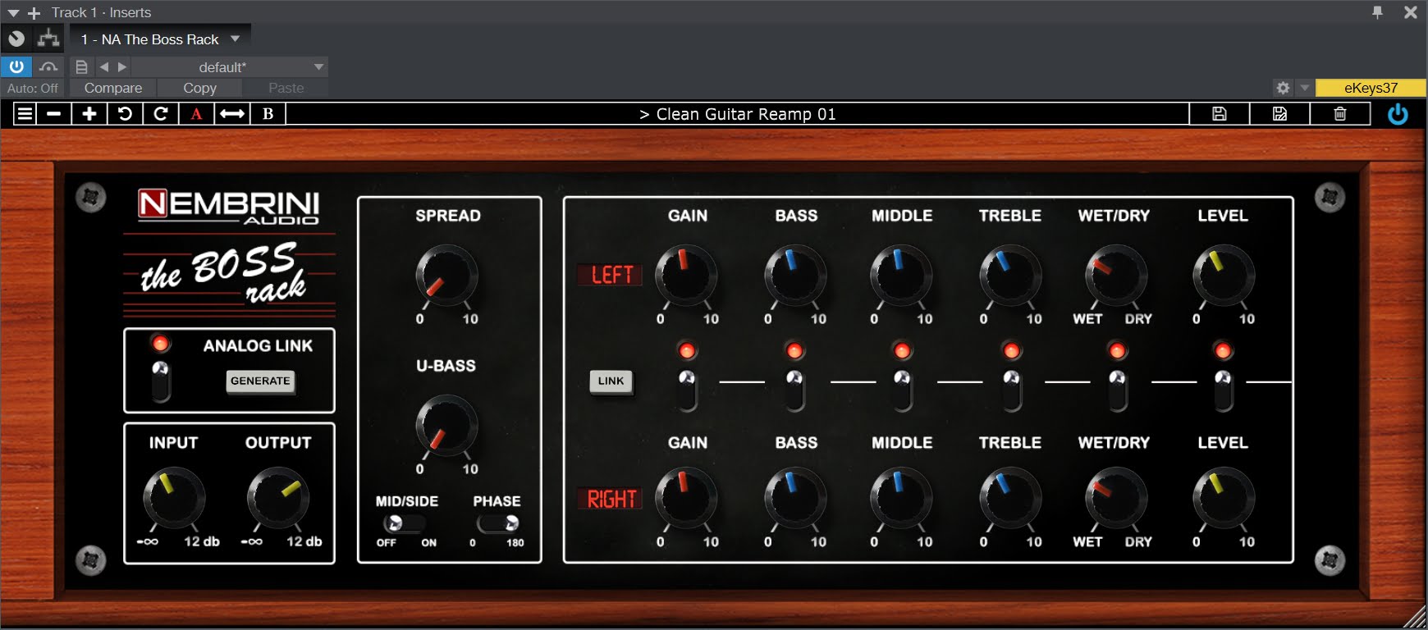
Task: Click the Left channel Wet/Dry knob
Action: pyautogui.click(x=1116, y=276)
